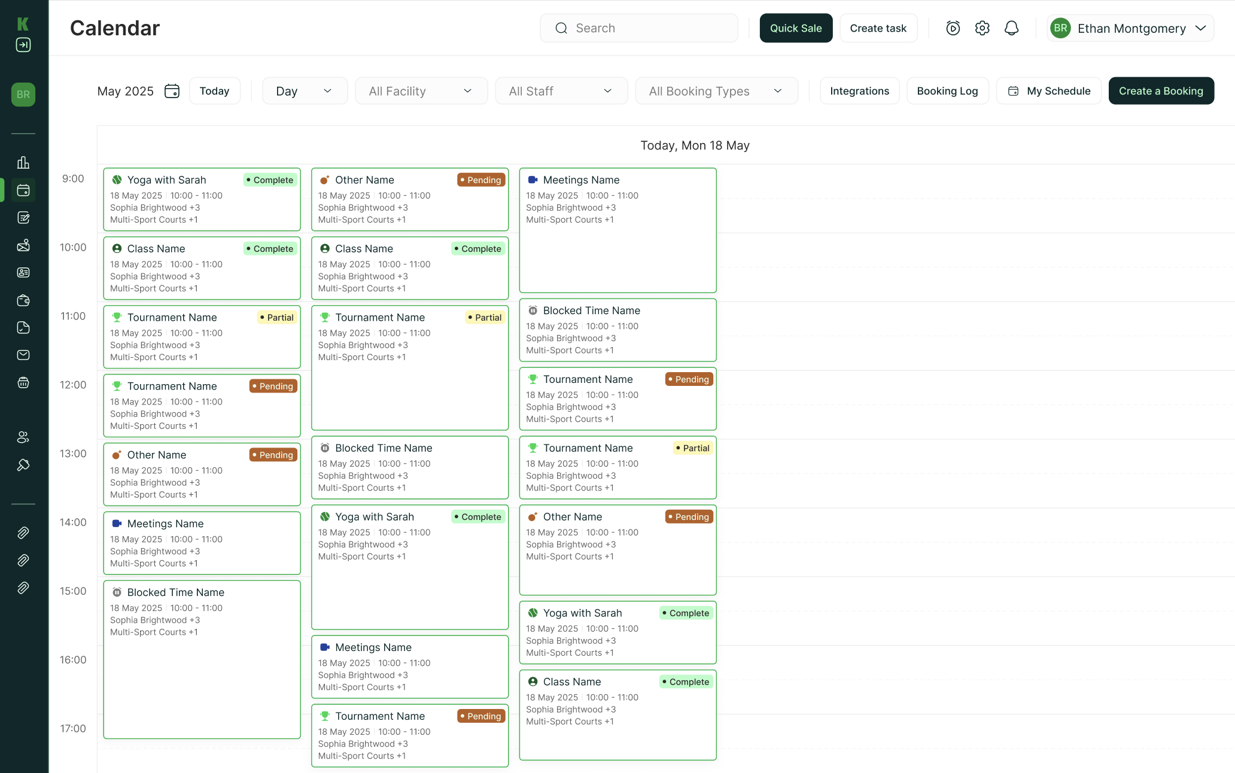Select the Calendar icon in the sidebar

23,190
